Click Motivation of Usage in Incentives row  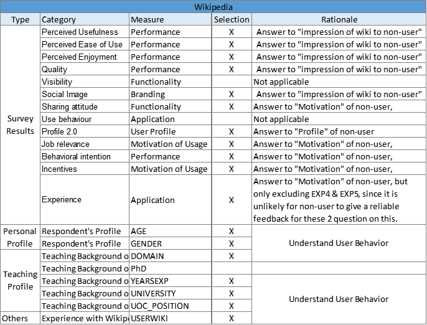[171, 169]
